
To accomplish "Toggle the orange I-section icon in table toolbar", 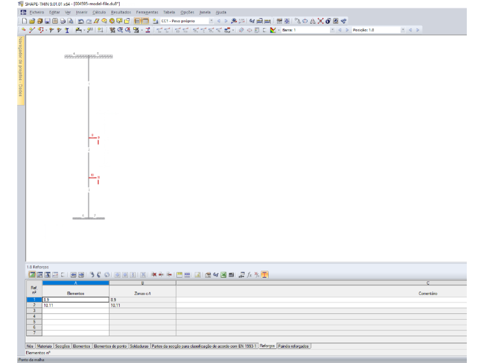I will click(x=264, y=274).
